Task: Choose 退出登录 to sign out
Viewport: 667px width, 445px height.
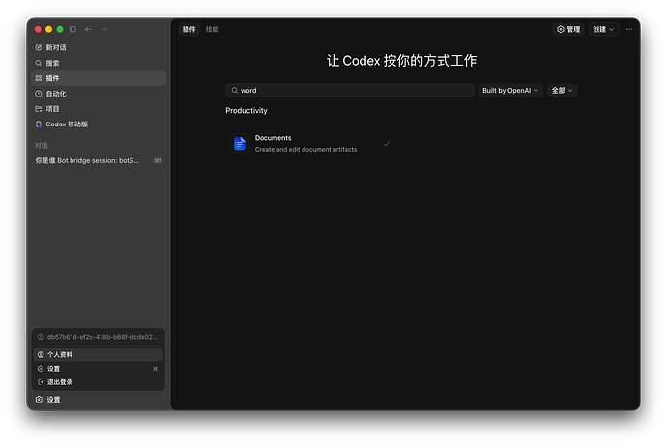Action: point(99,382)
